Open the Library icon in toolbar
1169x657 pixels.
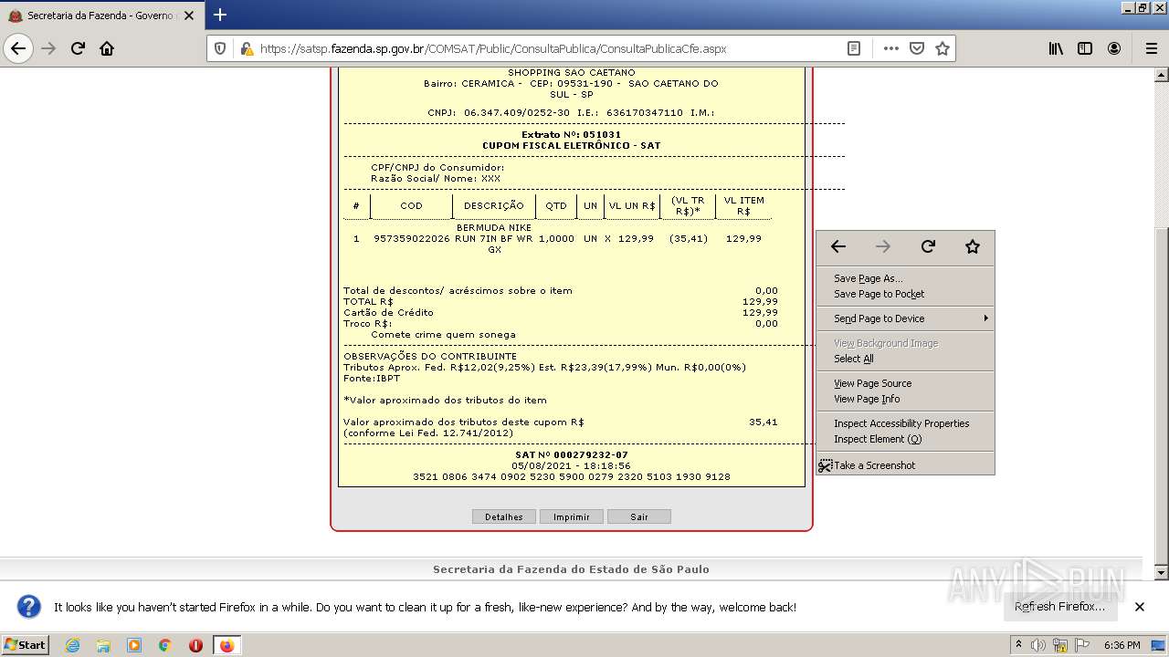[x=1056, y=48]
